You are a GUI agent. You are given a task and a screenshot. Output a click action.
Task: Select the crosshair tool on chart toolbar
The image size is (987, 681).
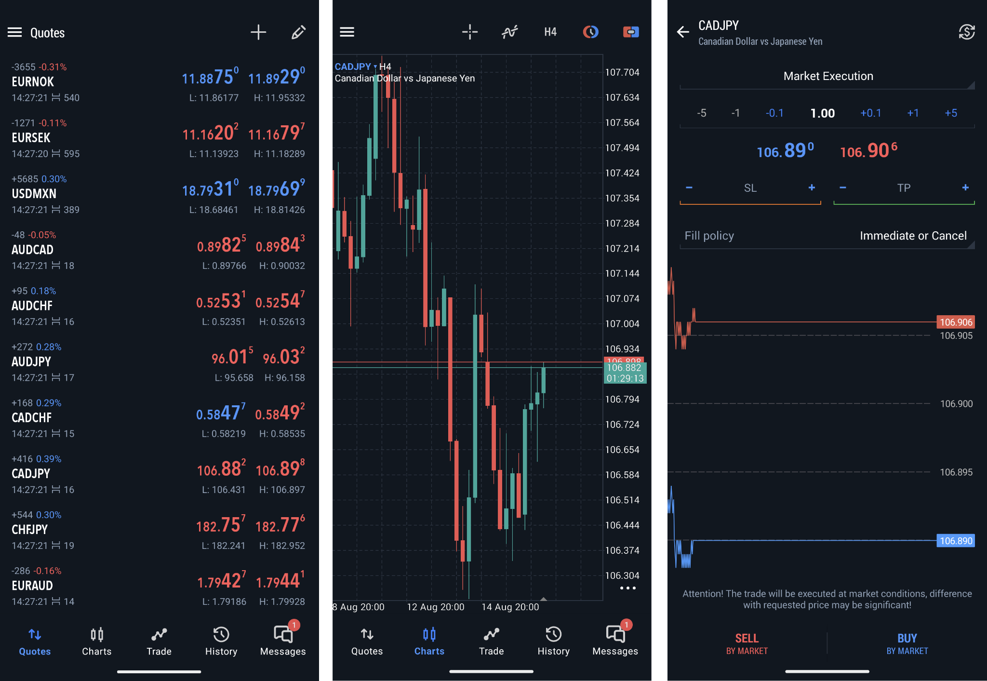pos(469,32)
